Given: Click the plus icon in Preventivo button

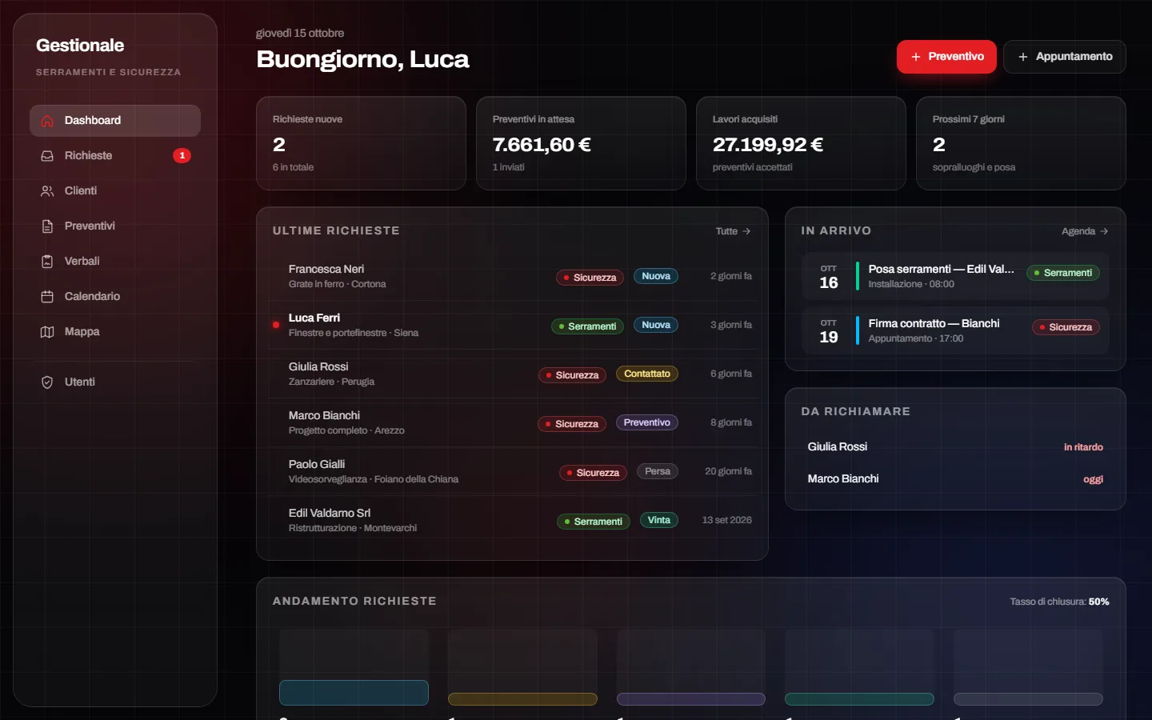Looking at the screenshot, I should point(916,57).
